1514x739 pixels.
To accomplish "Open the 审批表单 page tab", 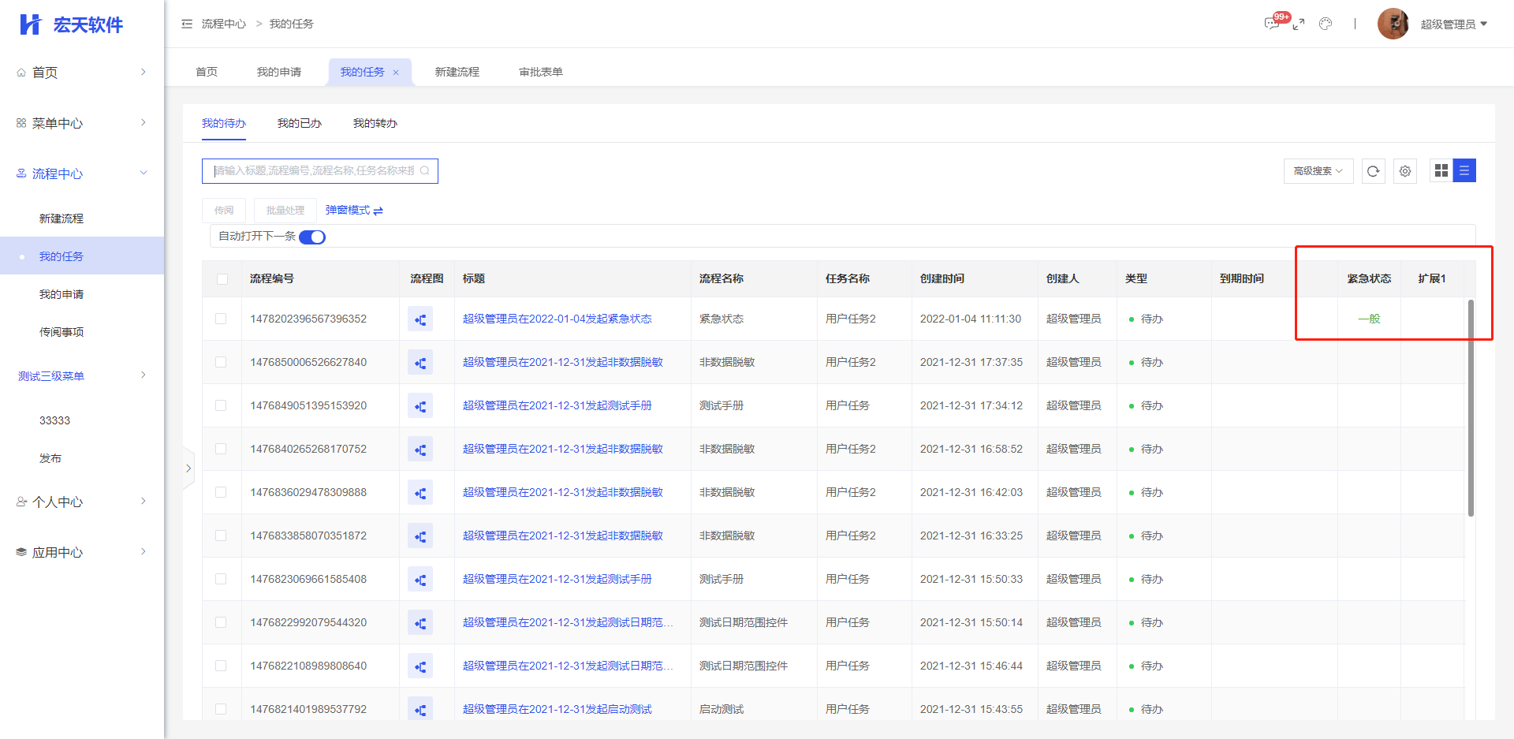I will coord(540,72).
